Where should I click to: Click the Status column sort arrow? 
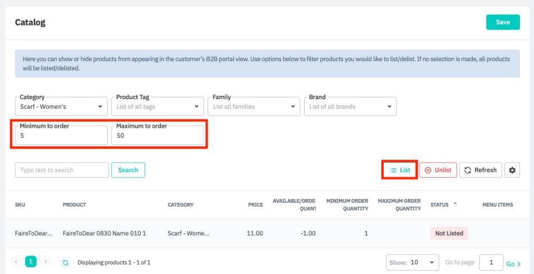coord(455,205)
